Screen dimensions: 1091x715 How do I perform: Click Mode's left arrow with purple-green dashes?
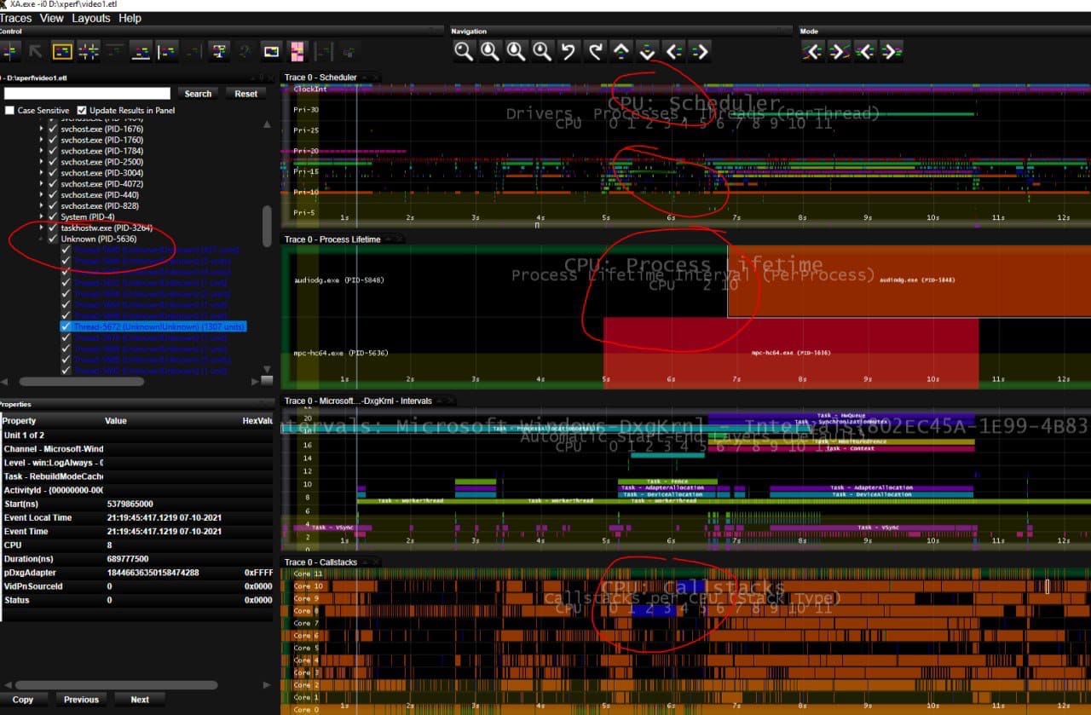[865, 51]
